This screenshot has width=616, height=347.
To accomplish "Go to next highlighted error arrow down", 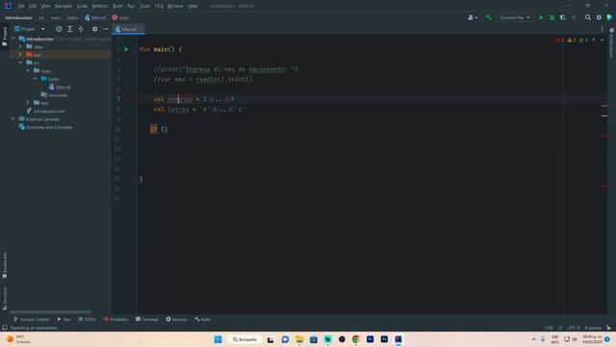I will point(603,40).
